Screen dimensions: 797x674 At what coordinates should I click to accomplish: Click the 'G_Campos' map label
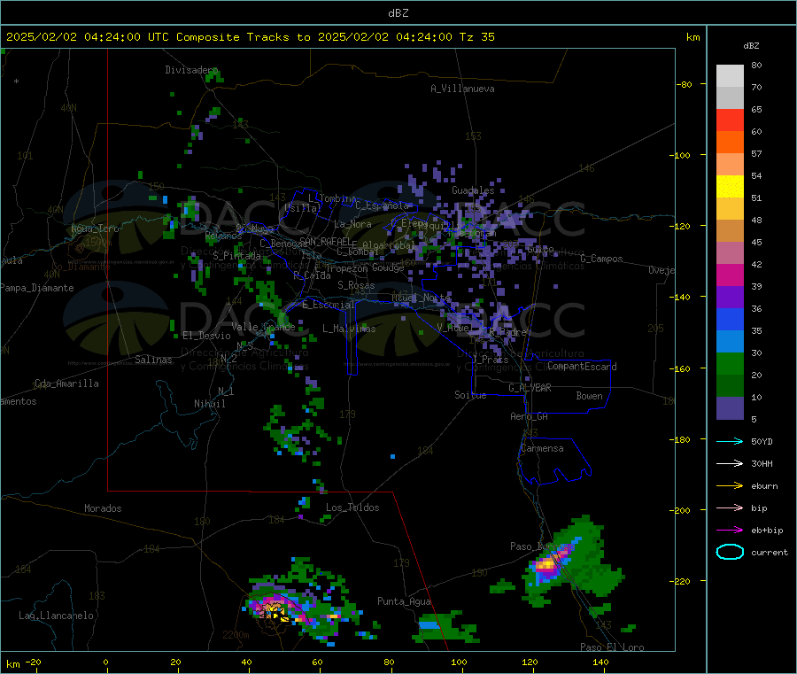point(601,259)
